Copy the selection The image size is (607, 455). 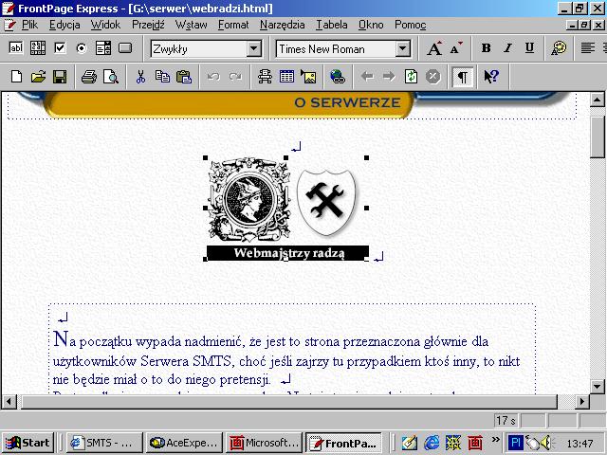pyautogui.click(x=162, y=77)
